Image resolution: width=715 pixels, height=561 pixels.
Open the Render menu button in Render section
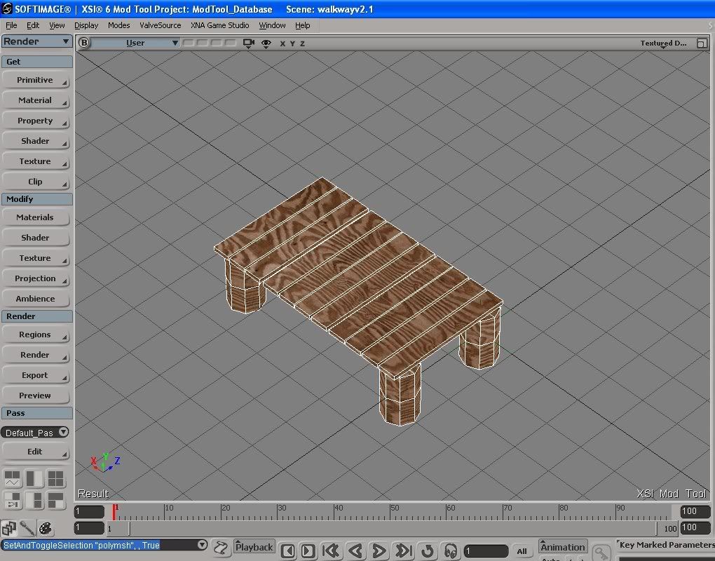pos(36,355)
